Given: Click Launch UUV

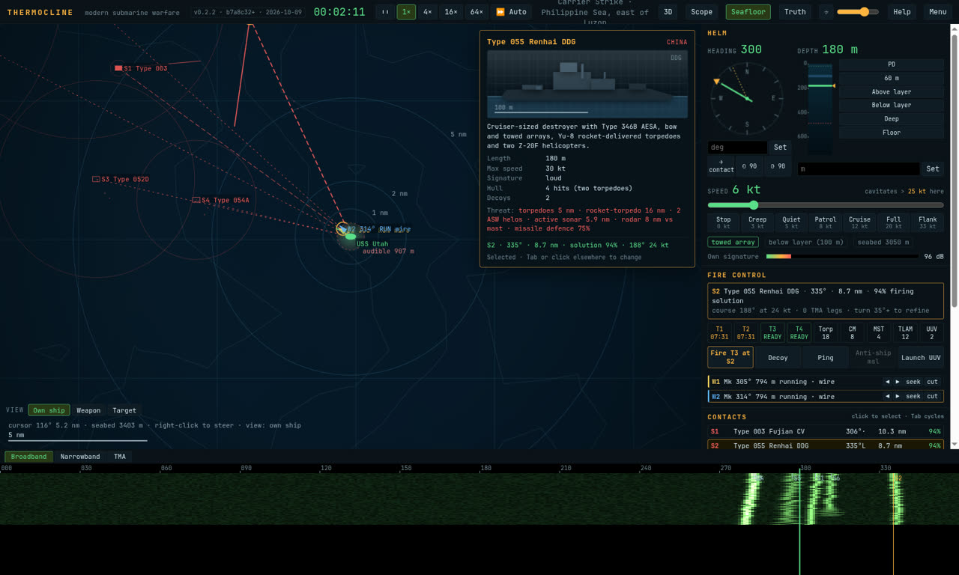Looking at the screenshot, I should tap(921, 357).
